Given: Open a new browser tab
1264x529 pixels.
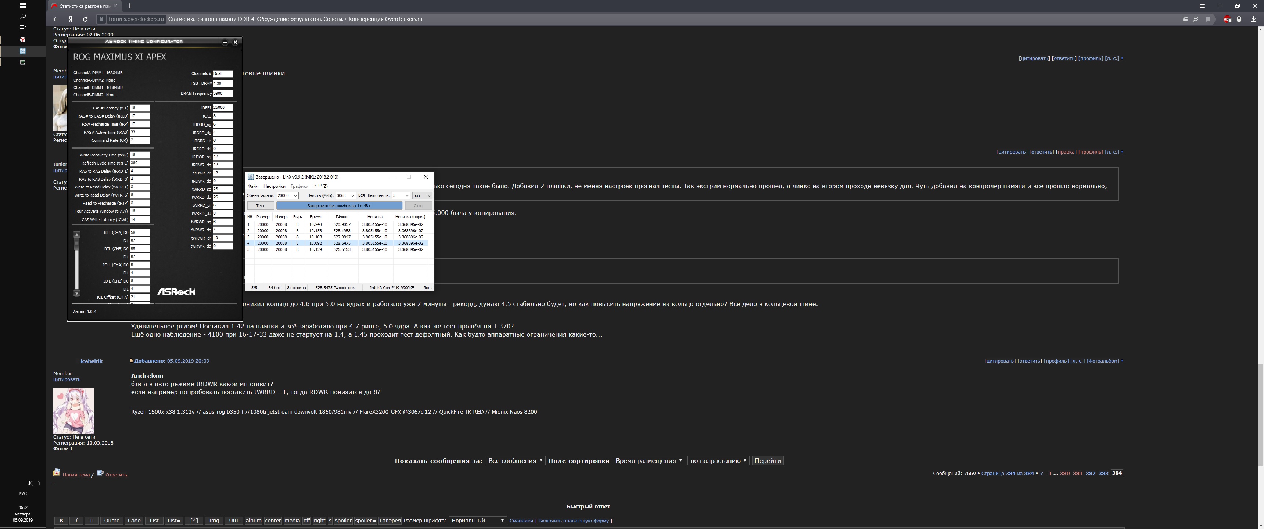Looking at the screenshot, I should 130,6.
